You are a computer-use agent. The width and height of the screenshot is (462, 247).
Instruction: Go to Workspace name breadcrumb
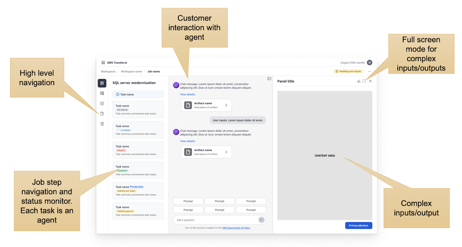(x=131, y=71)
